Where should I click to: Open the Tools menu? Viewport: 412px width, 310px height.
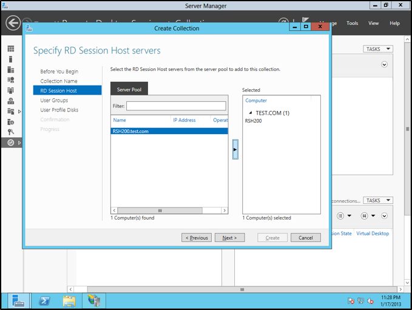click(352, 23)
